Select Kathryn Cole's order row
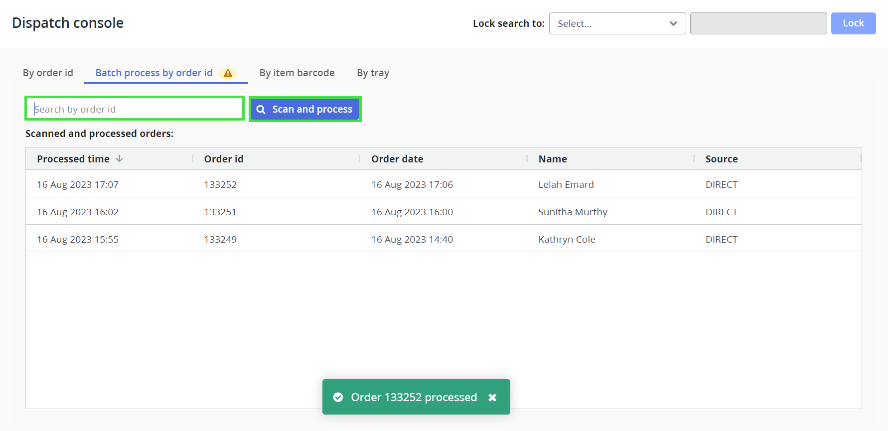Screen dimensions: 888x431 (444, 239)
